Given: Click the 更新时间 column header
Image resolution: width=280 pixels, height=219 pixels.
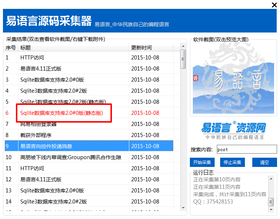Looking at the screenshot, I should coord(151,48).
